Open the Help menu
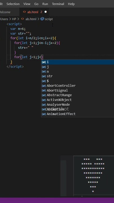 tap(71, 4)
